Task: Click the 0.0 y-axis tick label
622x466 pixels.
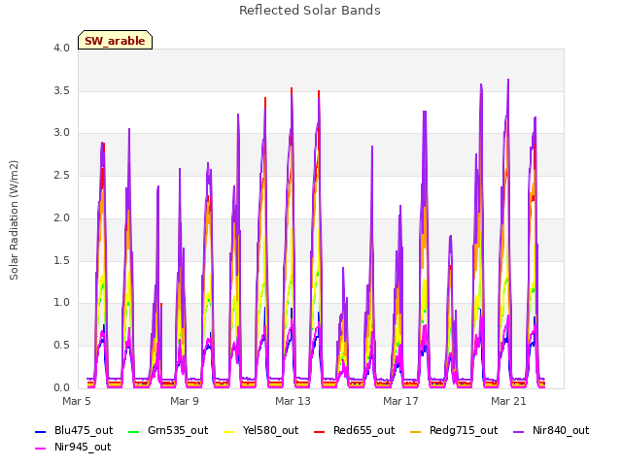Action: click(61, 387)
